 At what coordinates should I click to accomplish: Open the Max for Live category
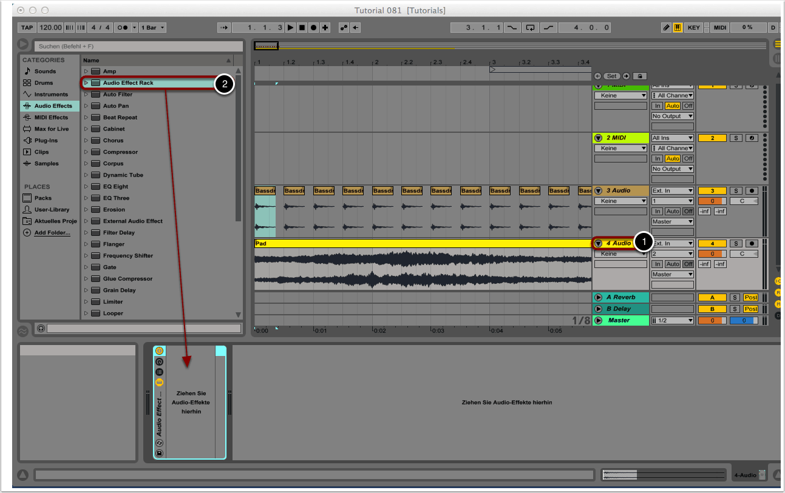click(51, 129)
